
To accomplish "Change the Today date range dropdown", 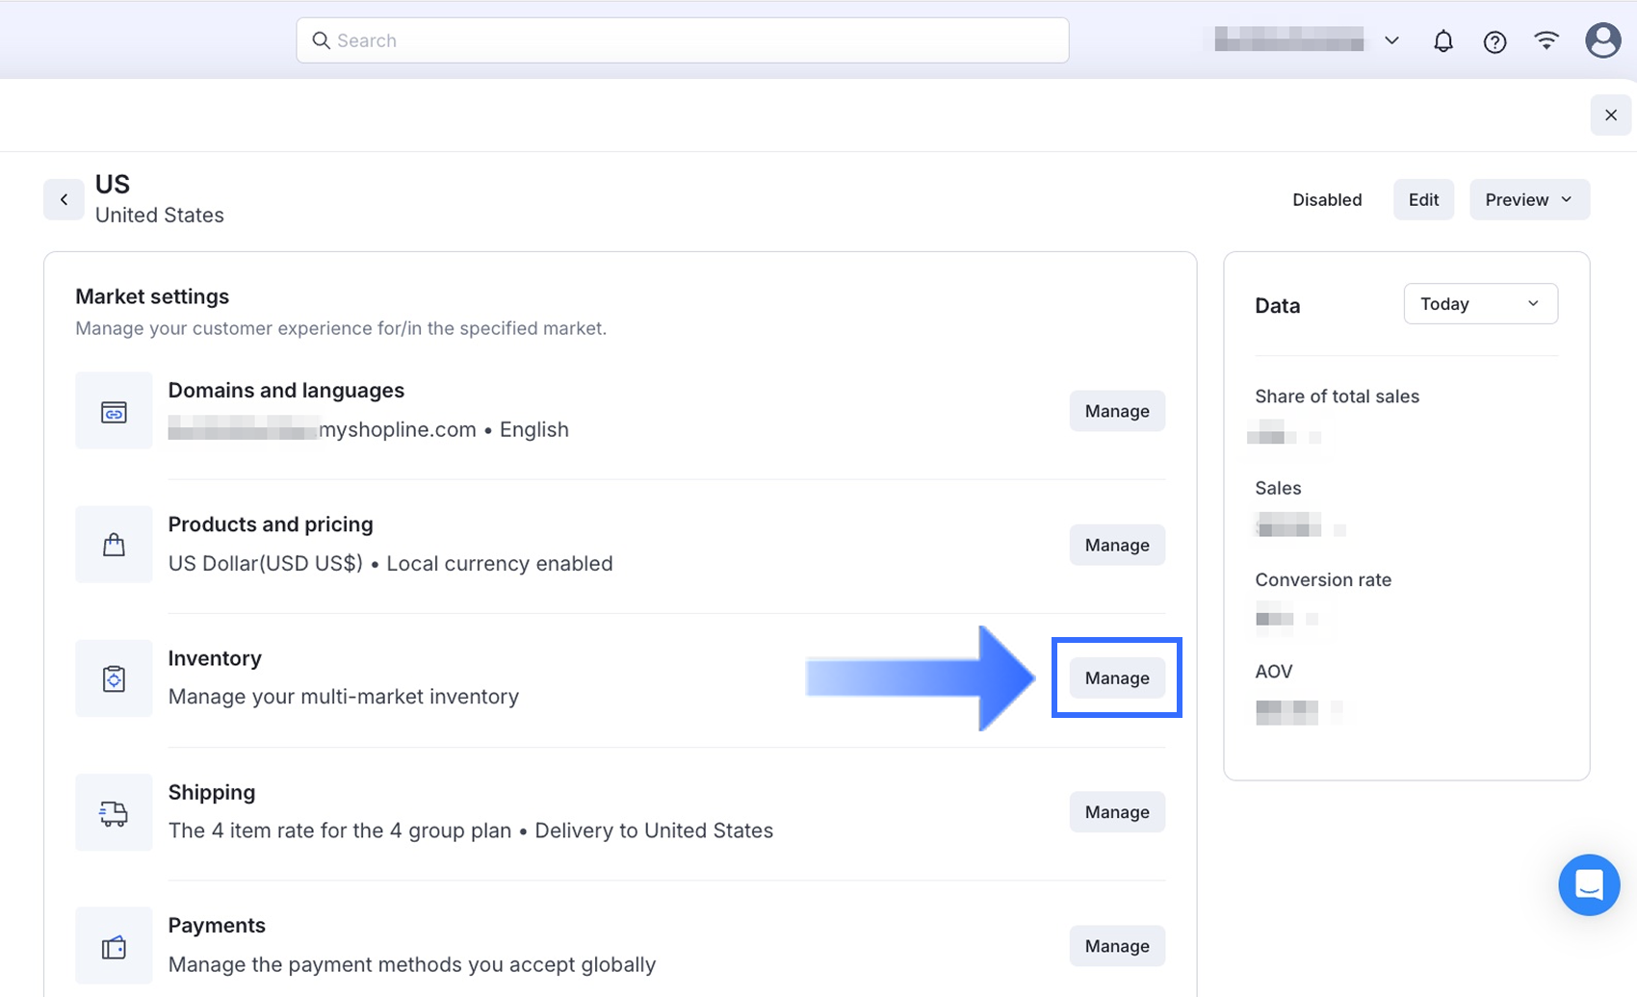I will 1479,304.
